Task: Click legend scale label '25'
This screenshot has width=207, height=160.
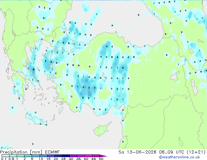Action: click(x=63, y=159)
